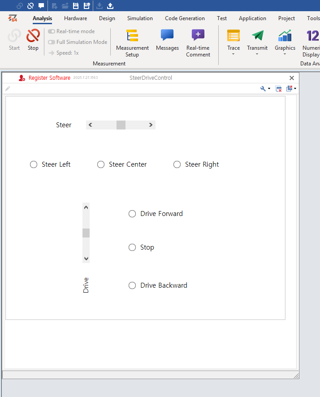Click the Steer slider thumb
This screenshot has width=320, height=397.
tap(121, 125)
